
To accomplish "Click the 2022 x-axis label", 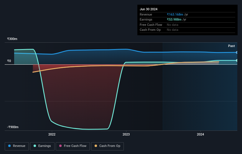I will coord(52,134).
